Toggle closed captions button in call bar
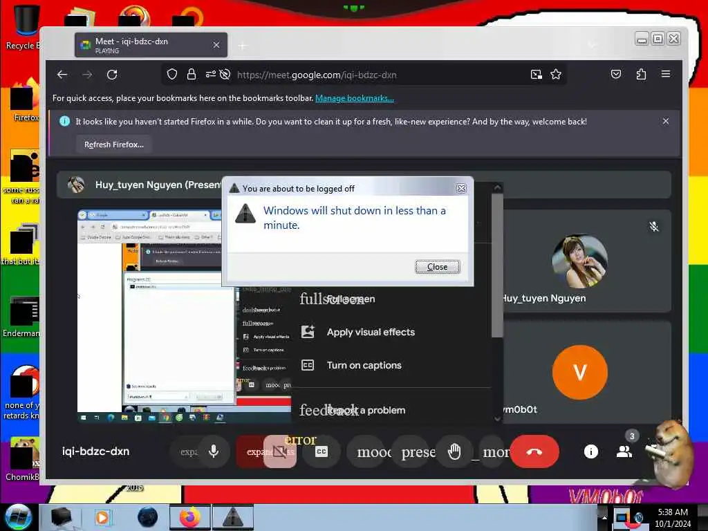The image size is (708, 531). (x=321, y=451)
